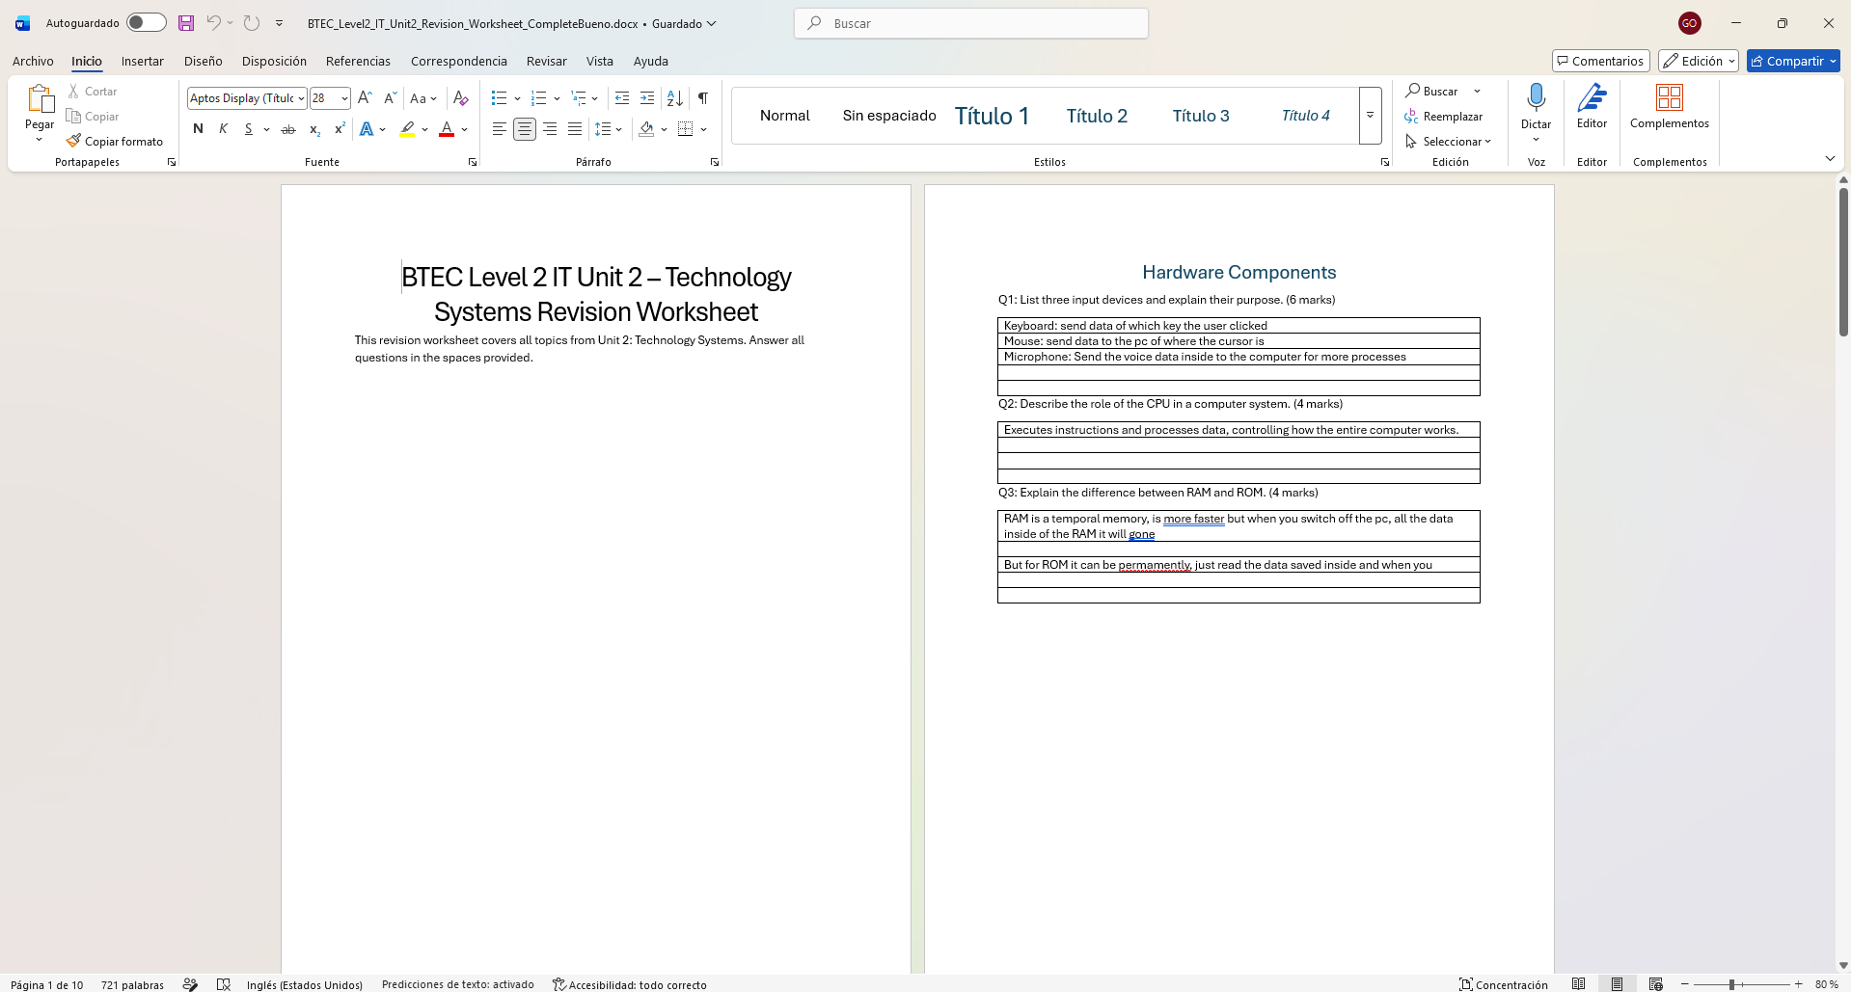
Task: Align text right
Action: click(x=549, y=128)
